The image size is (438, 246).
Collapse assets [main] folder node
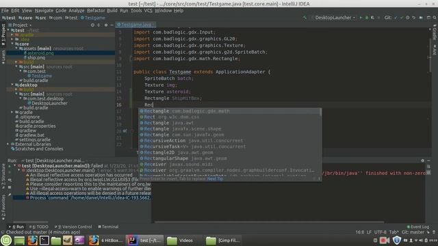[x=16, y=49]
